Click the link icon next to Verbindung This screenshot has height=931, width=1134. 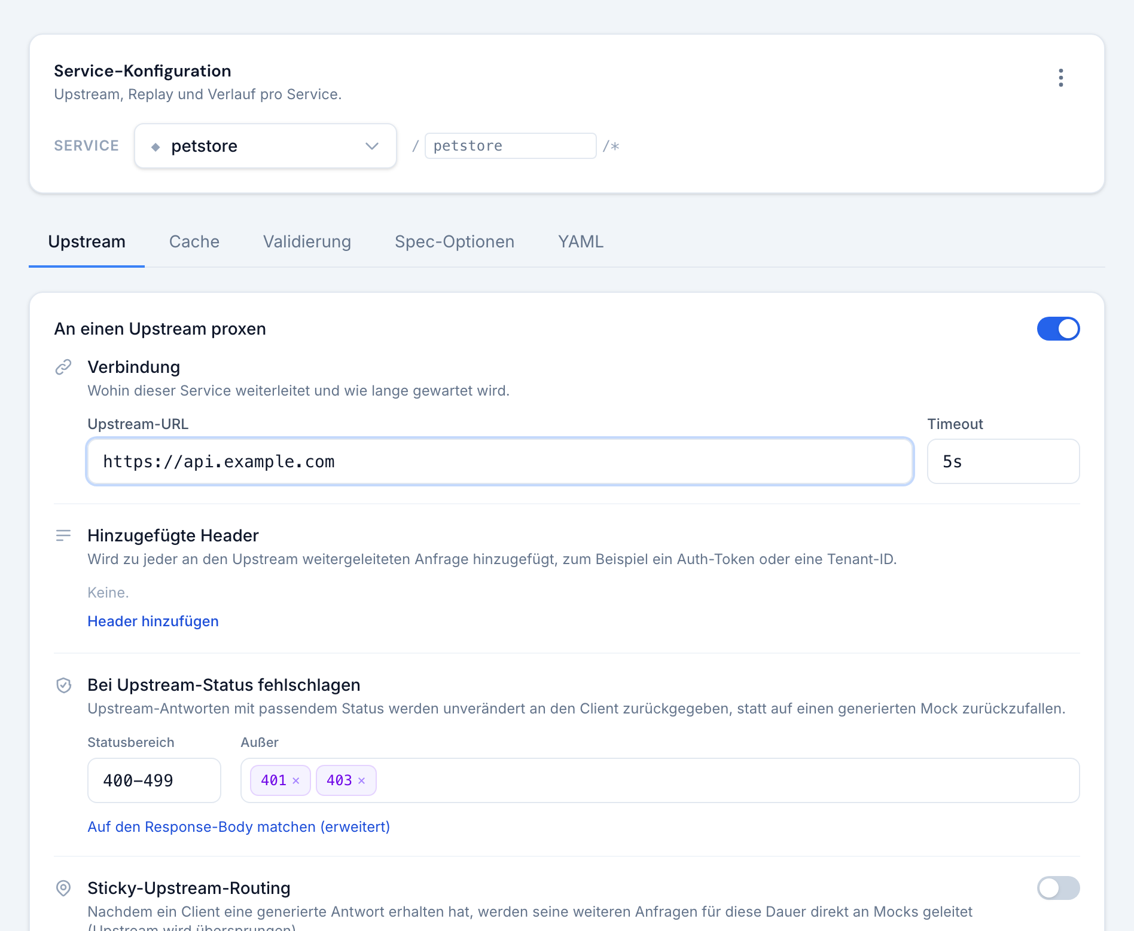[63, 367]
